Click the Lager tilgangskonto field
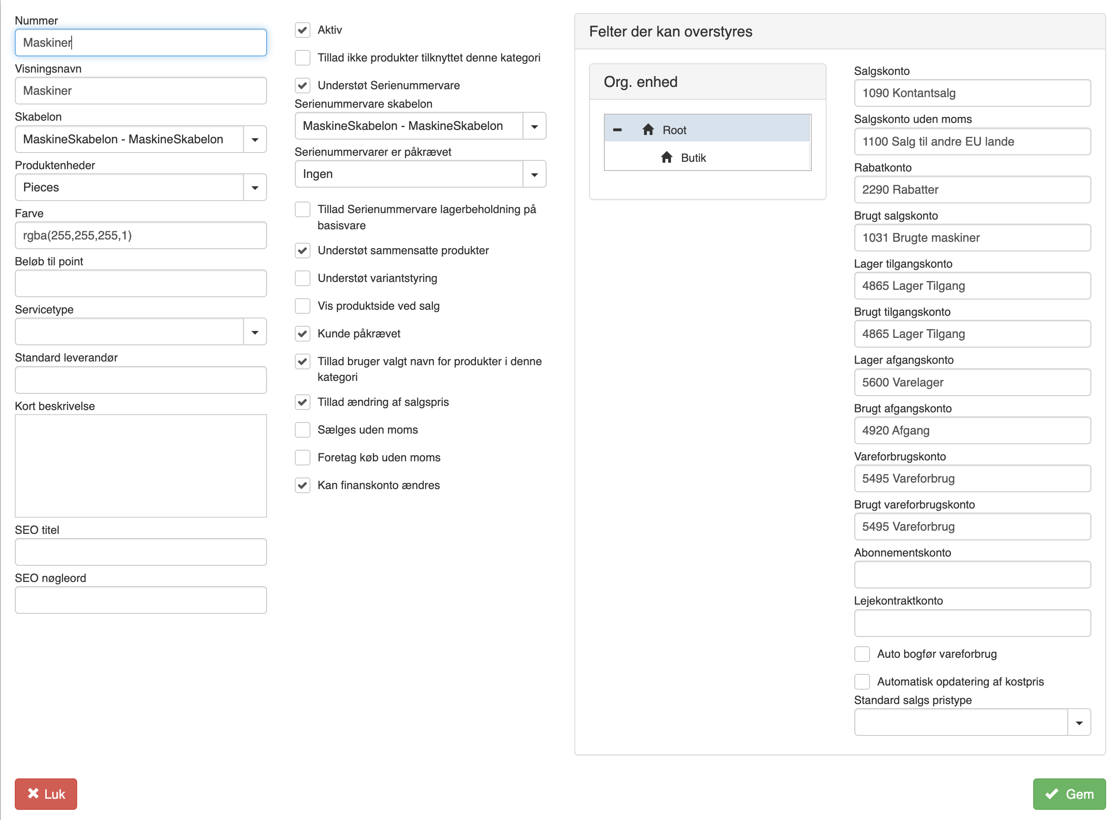This screenshot has width=1120, height=820. click(x=972, y=286)
